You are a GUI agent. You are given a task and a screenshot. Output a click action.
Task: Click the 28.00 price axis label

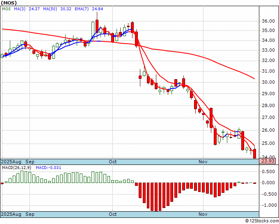pos(268,105)
